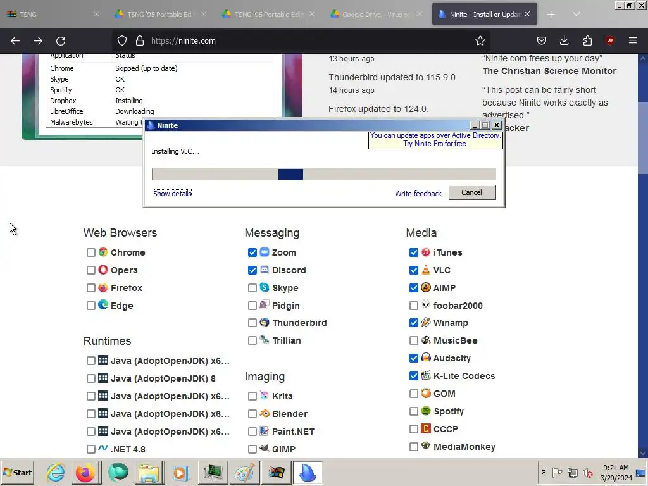Open the Firefox downloads panel

564,40
